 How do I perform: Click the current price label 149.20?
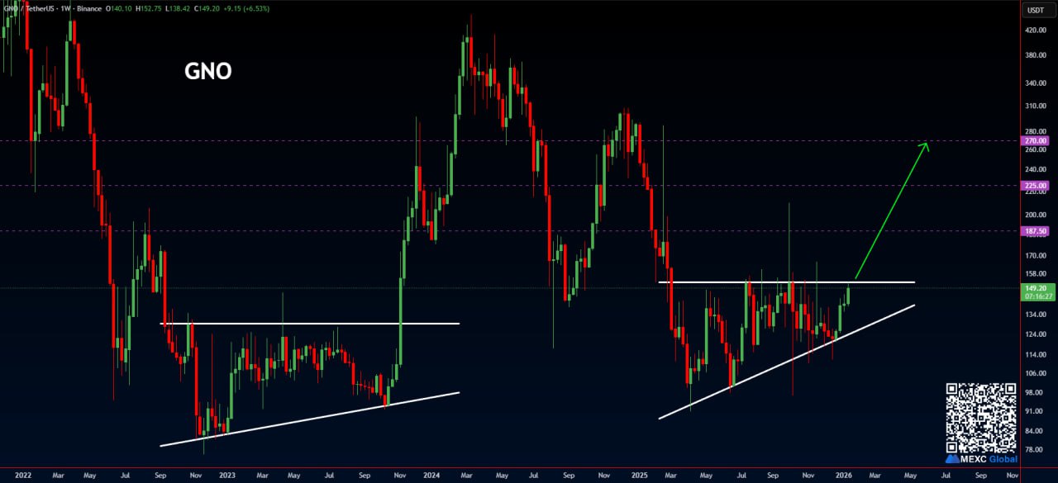(1037, 288)
